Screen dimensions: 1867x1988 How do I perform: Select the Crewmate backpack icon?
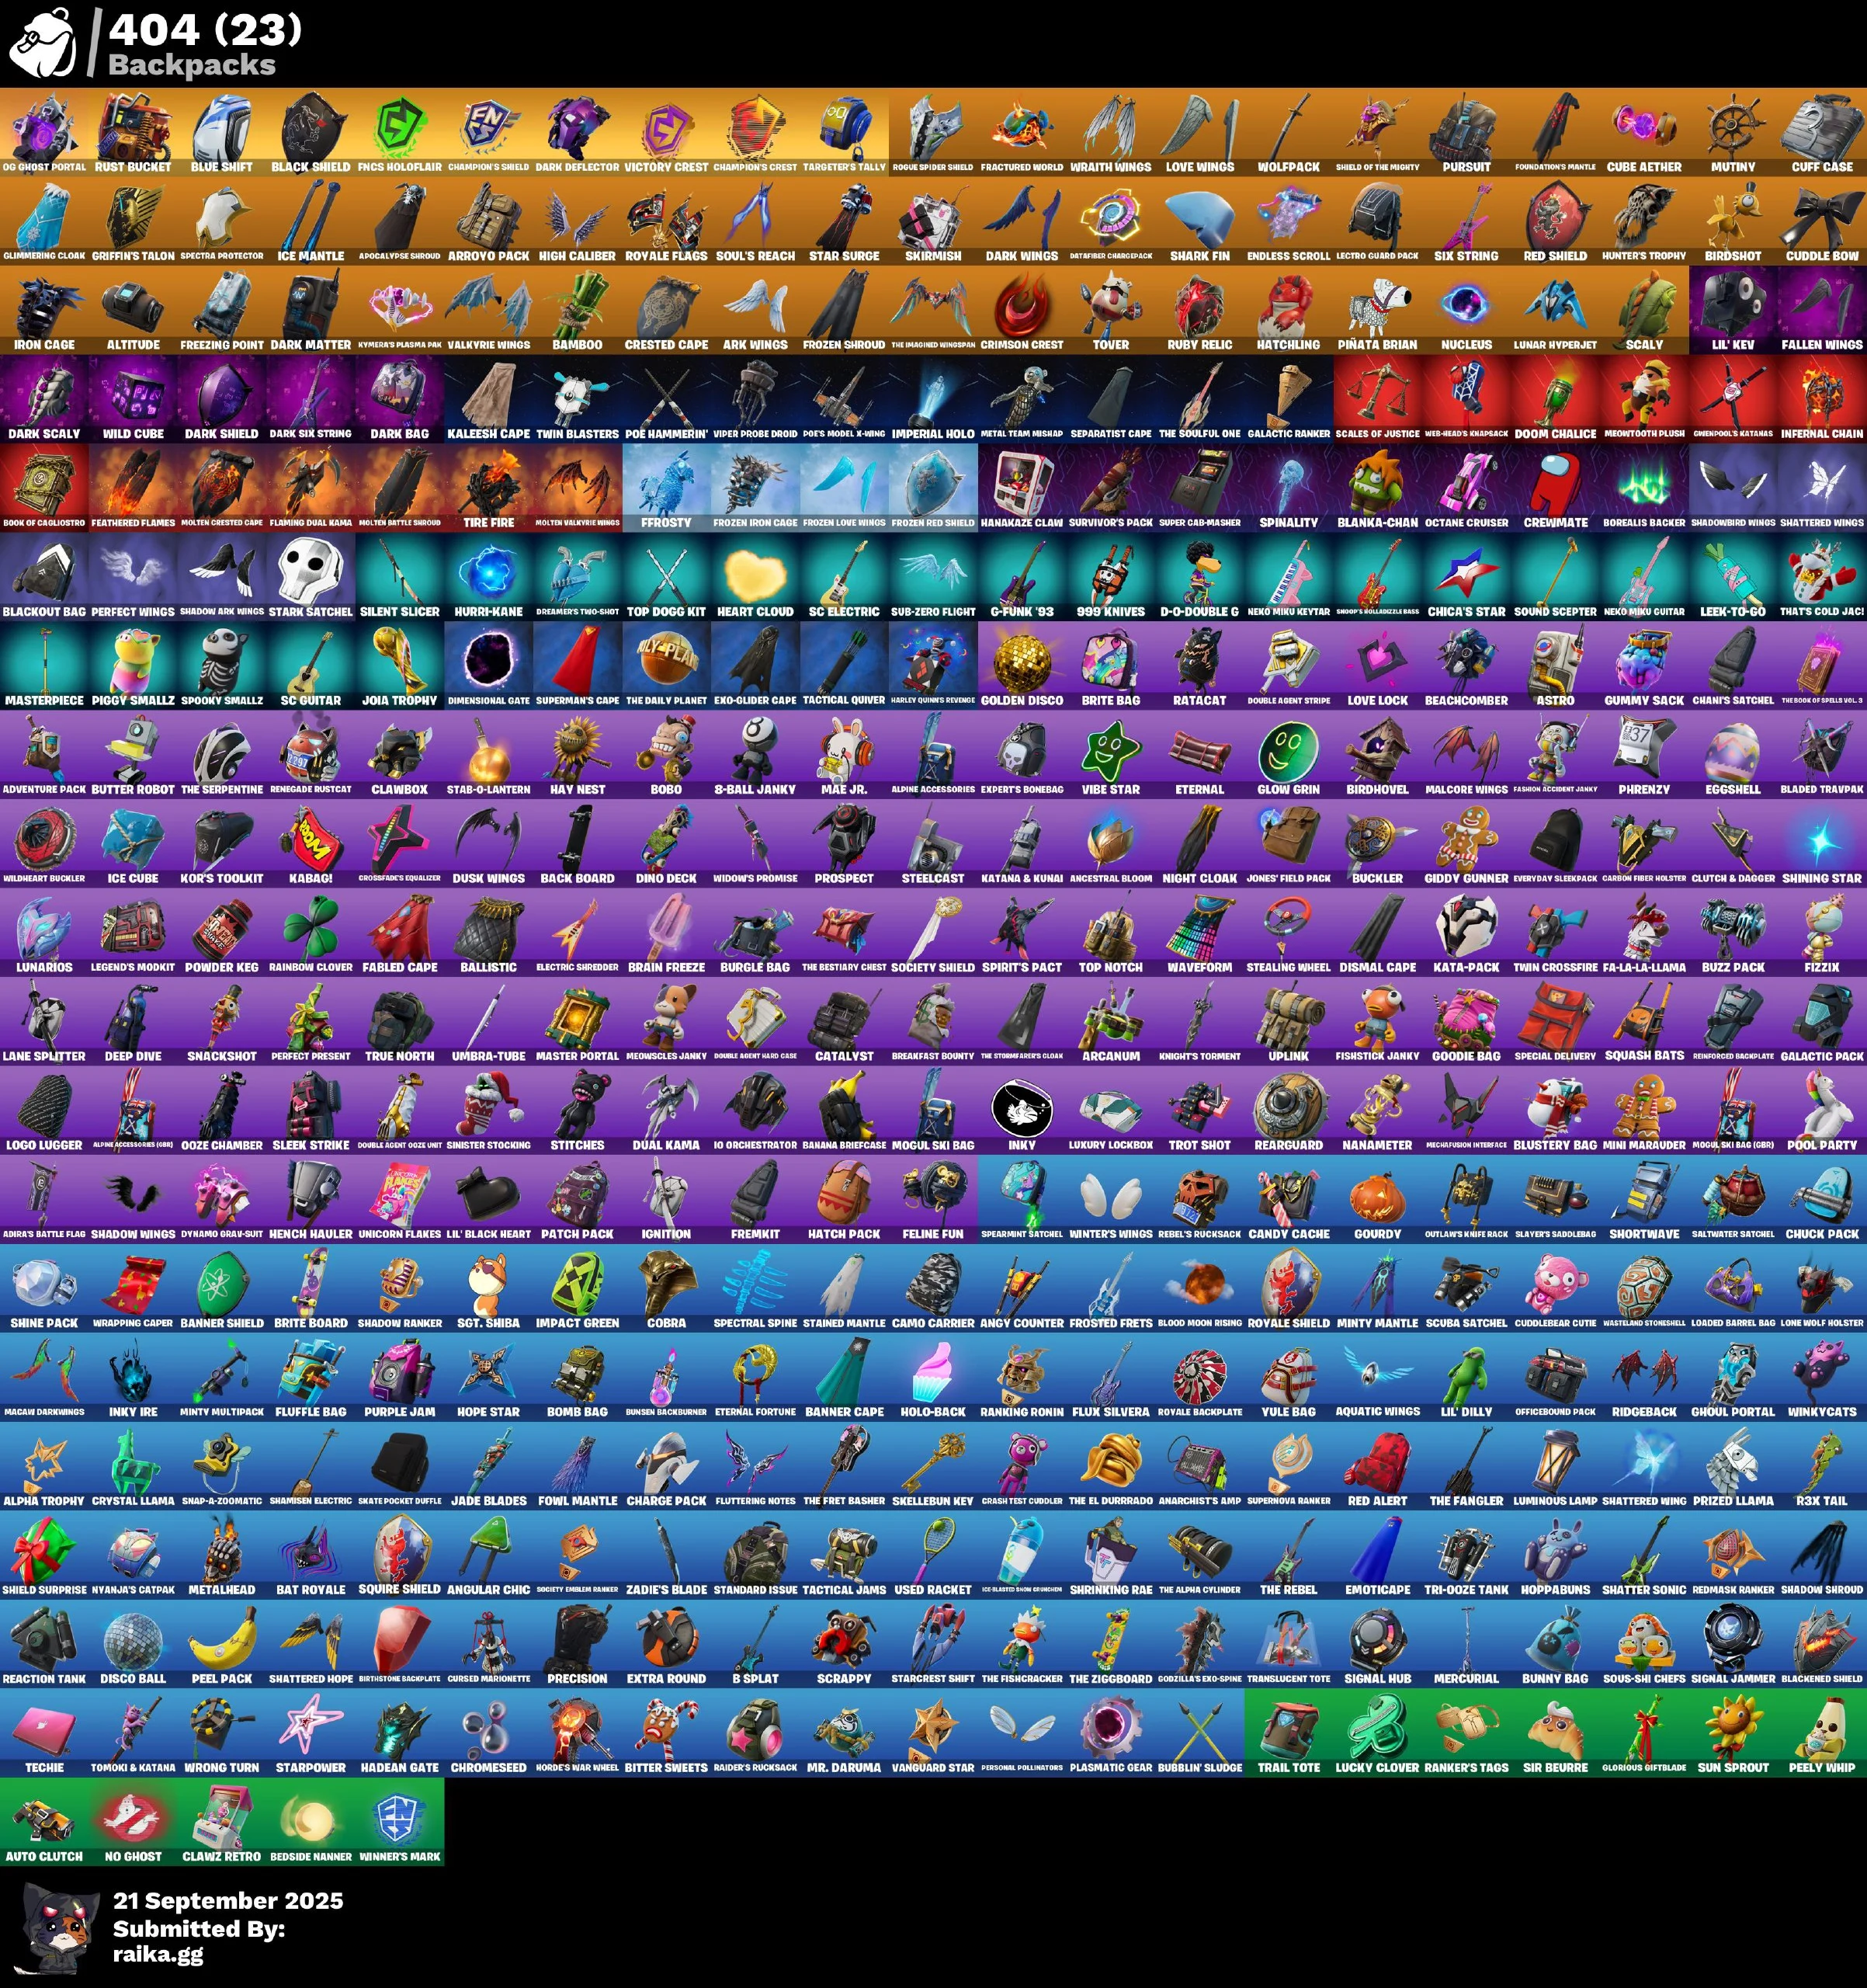1555,482
